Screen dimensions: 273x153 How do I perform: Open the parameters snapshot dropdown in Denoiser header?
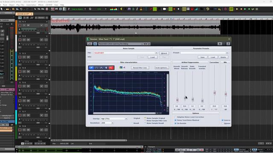point(142,44)
